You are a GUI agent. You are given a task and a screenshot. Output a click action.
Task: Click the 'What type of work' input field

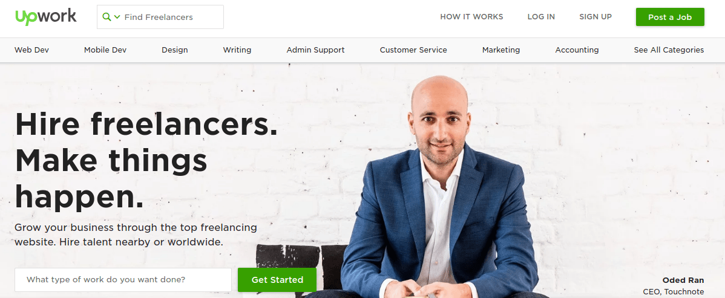123,279
